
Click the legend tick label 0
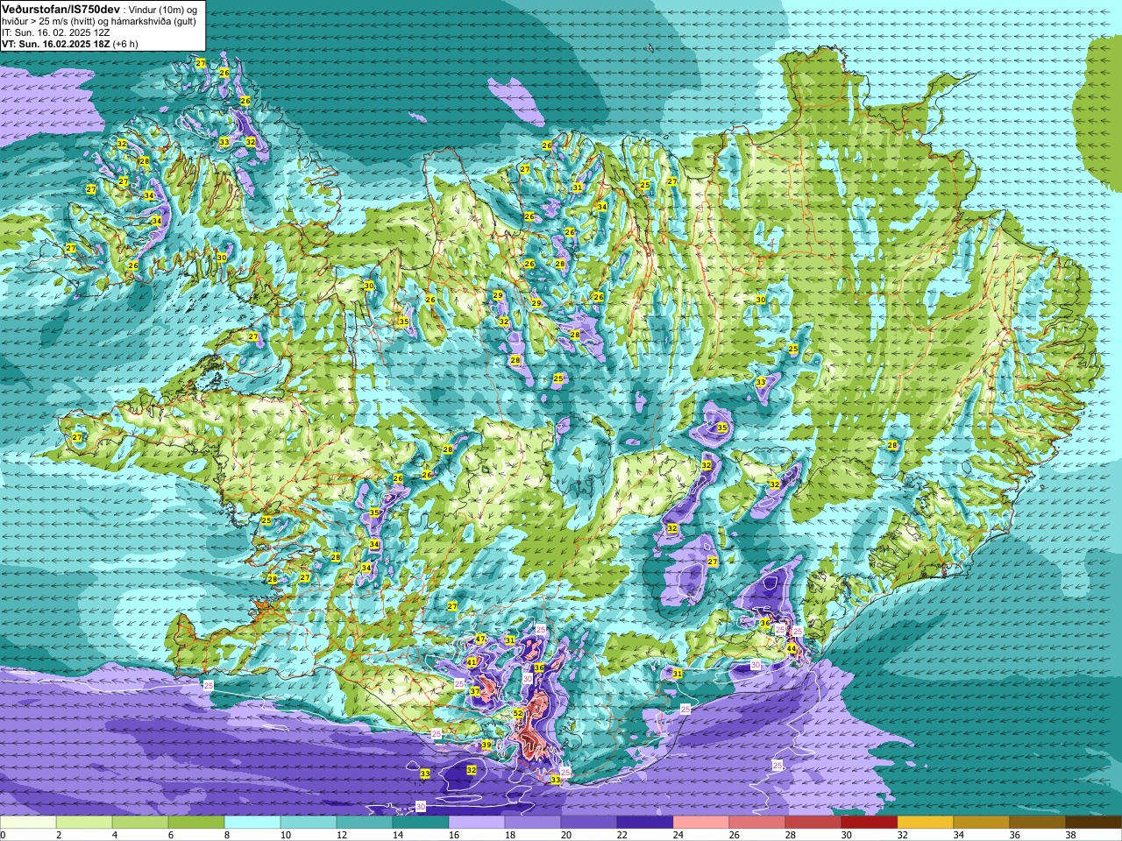pyautogui.click(x=4, y=835)
